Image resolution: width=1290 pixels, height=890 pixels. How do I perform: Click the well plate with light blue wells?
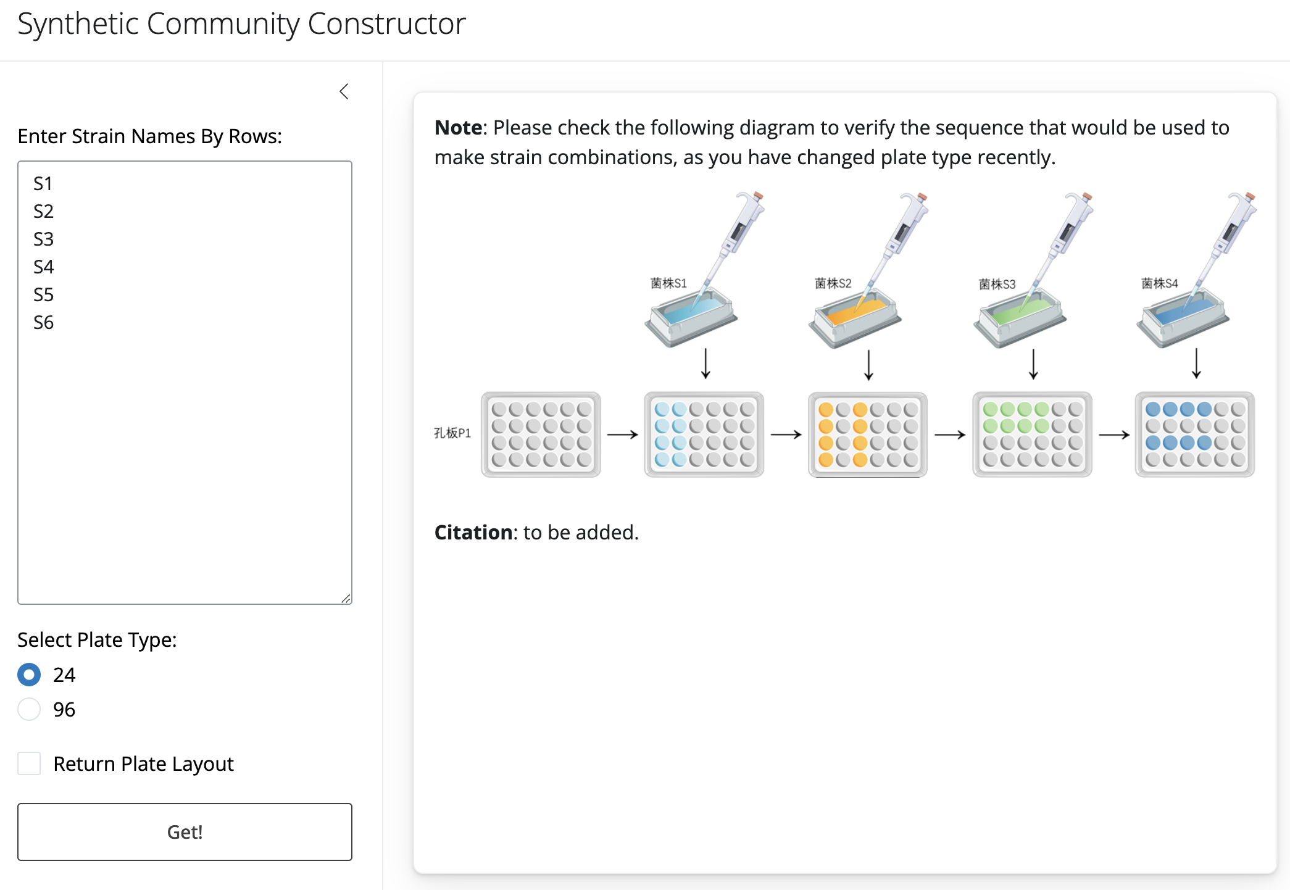[x=704, y=435]
